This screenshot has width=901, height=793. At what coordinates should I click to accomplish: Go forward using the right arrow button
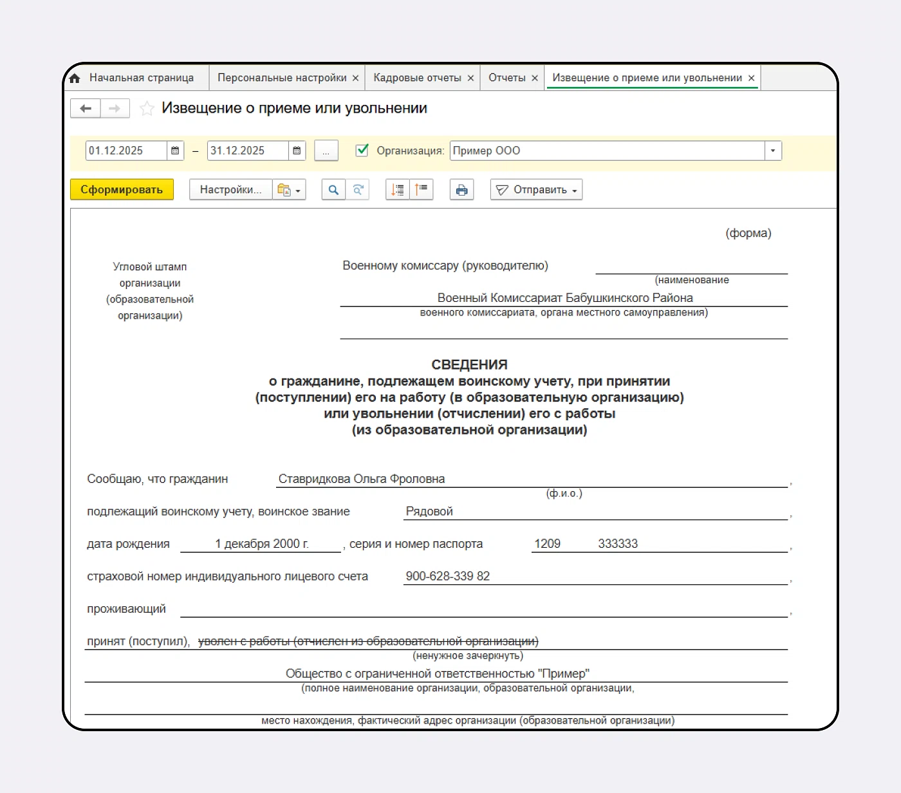coord(115,109)
